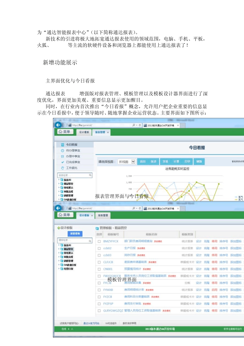Select highlighted 精益管控 node in 模板检索 tree
This screenshot has height=346, width=244.
point(69,249)
